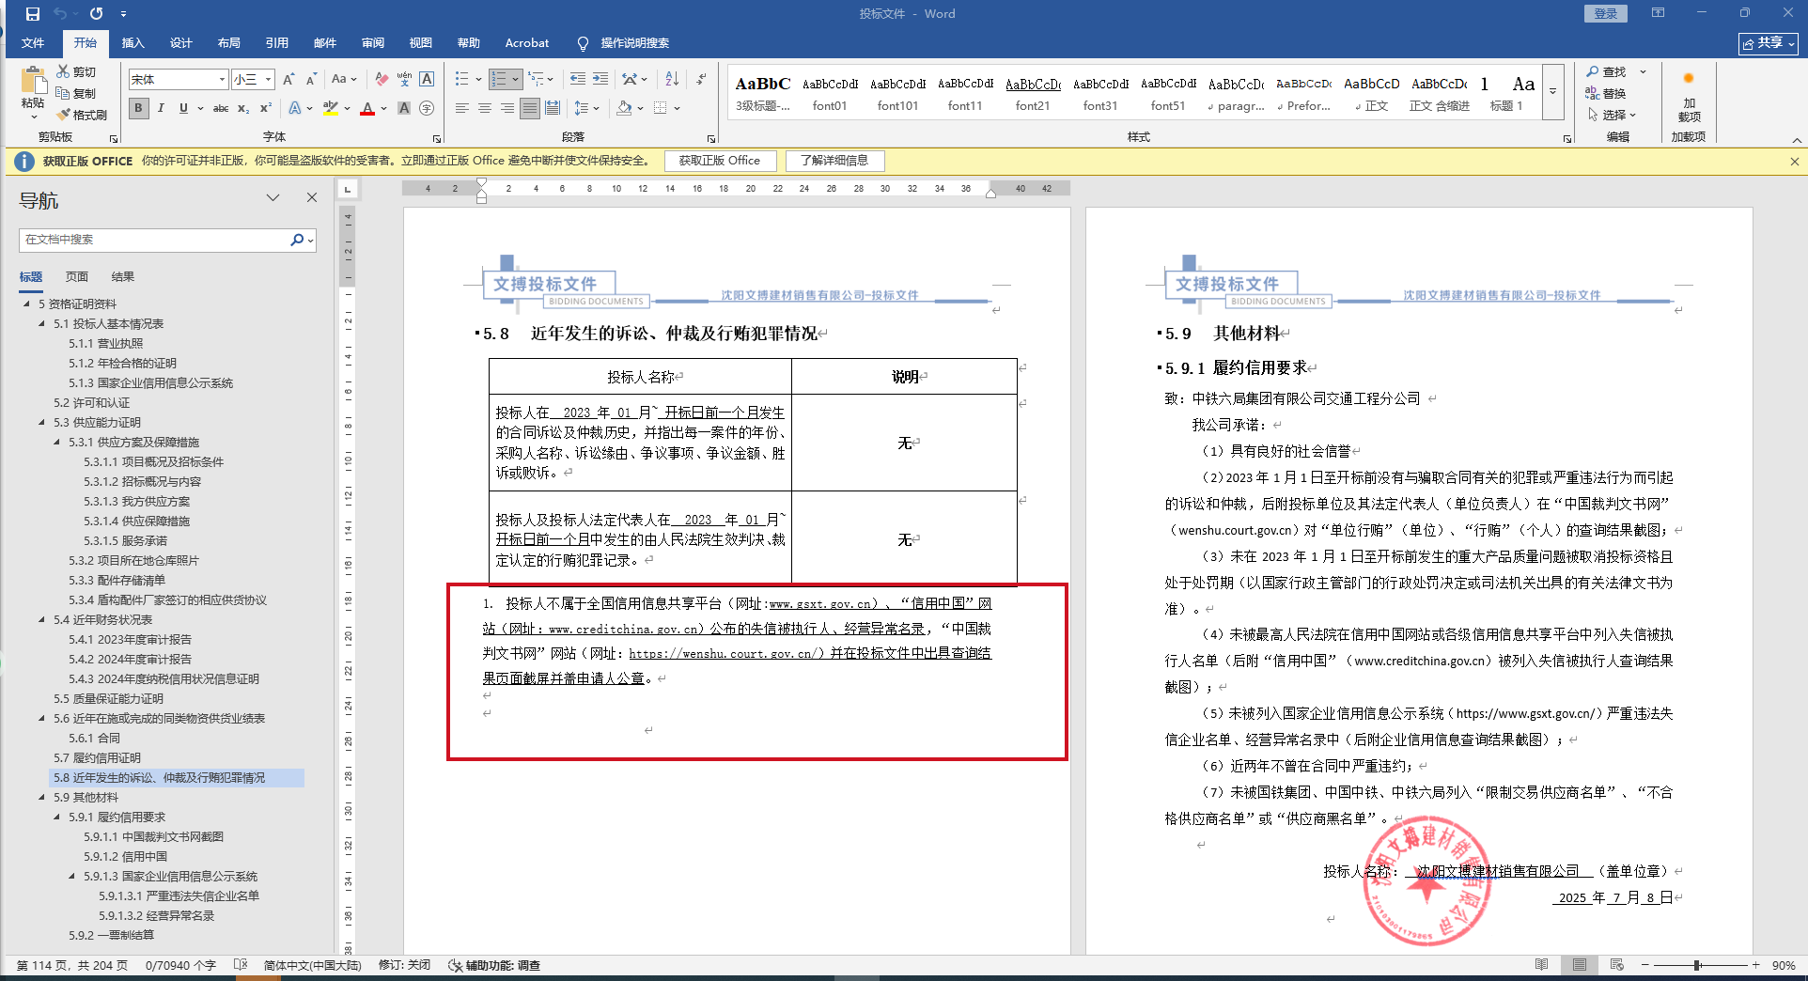Open the 插入 ribbon tab
Viewport: 1808px width, 981px height.
click(x=132, y=43)
